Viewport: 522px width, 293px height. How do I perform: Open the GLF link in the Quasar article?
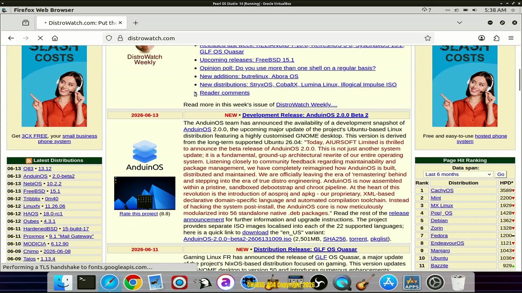pos(321,257)
